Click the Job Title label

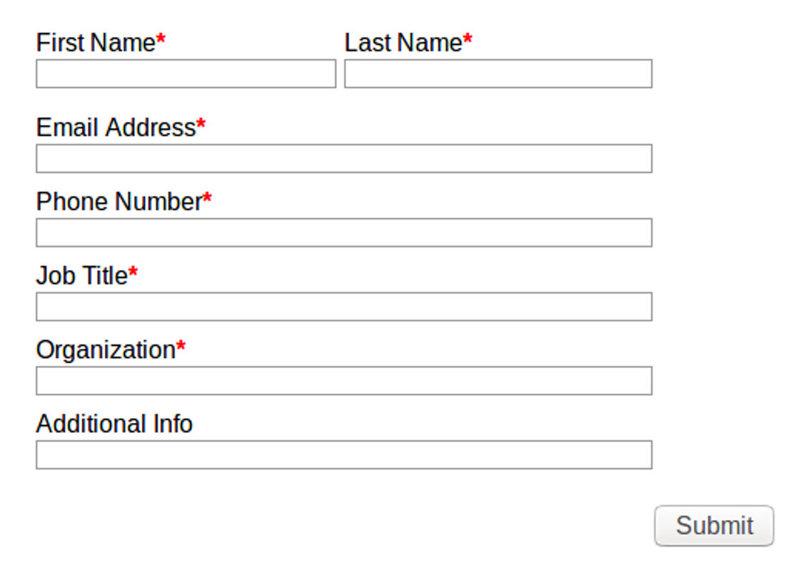81,276
